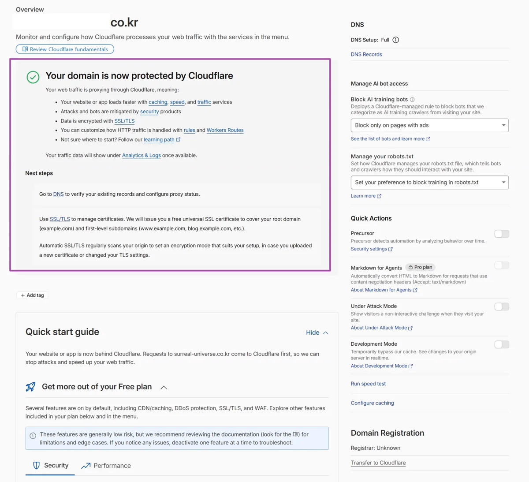Click the chart icon on Performance tab
Viewport: 529px width, 482px height.
[x=86, y=466]
